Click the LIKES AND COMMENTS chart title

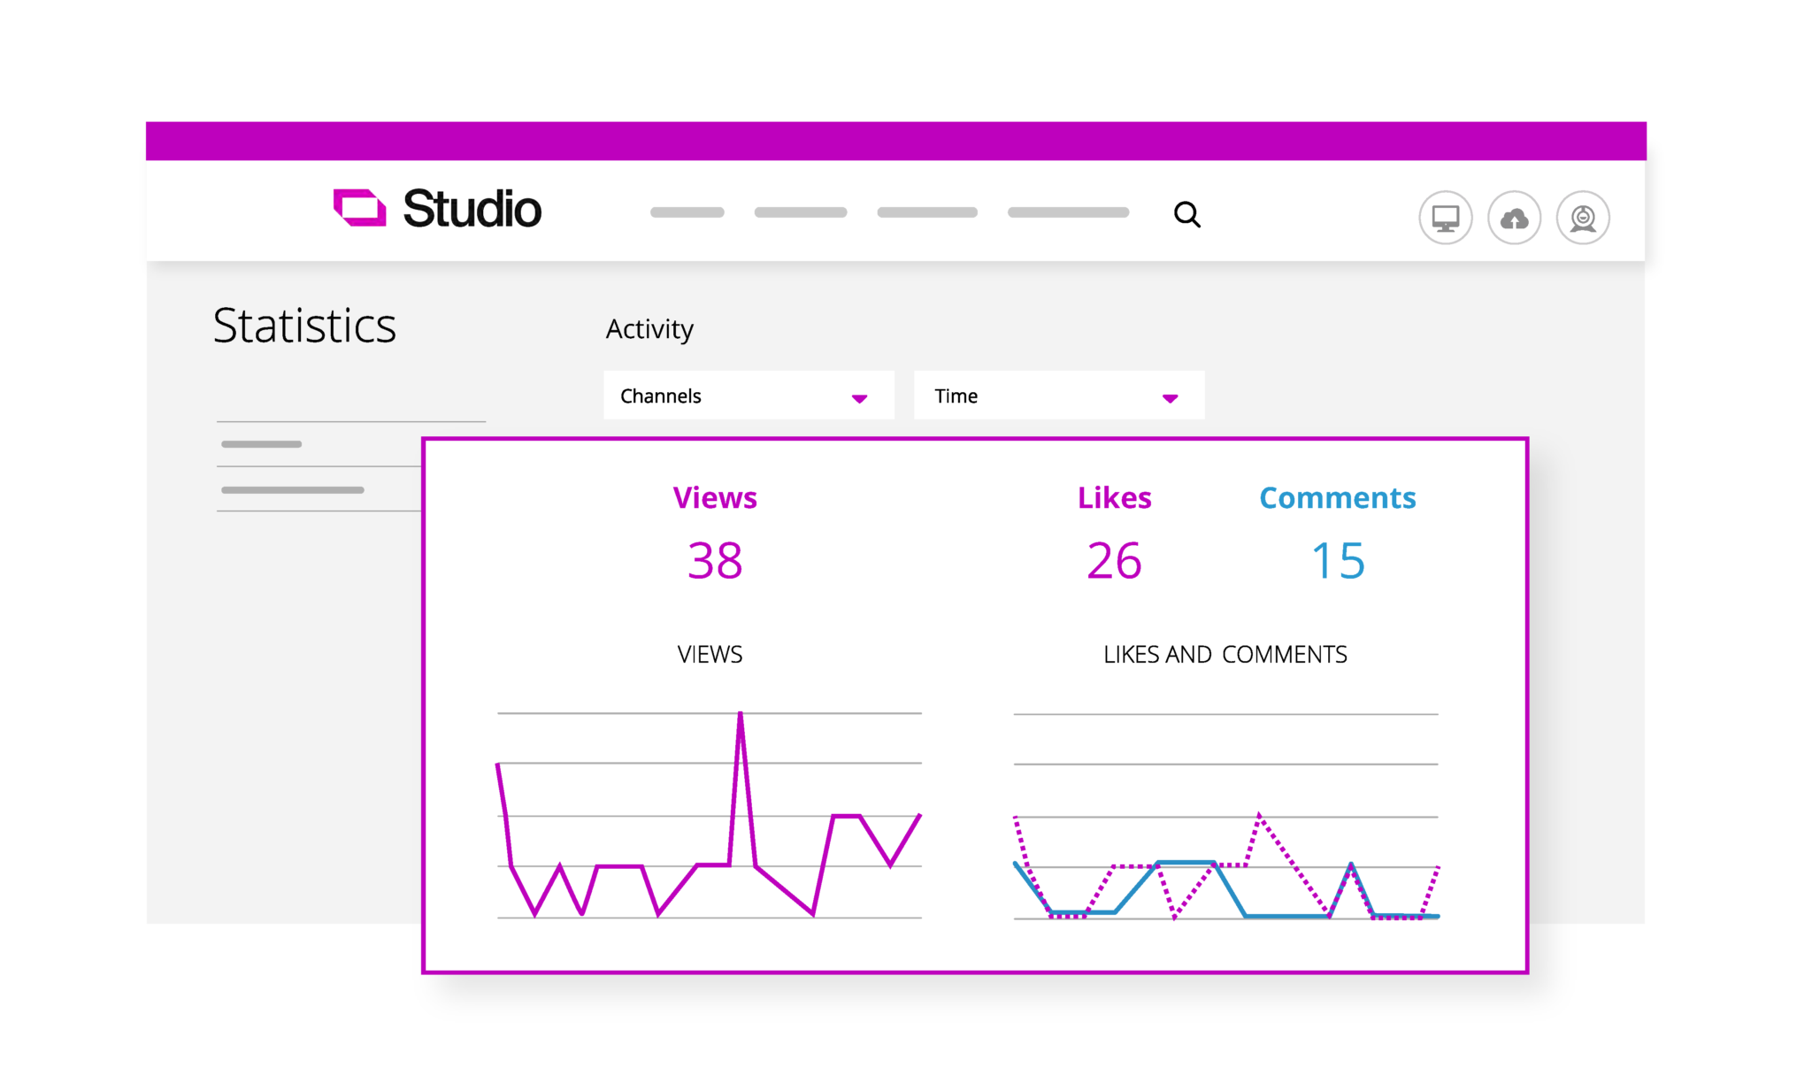tap(1225, 655)
